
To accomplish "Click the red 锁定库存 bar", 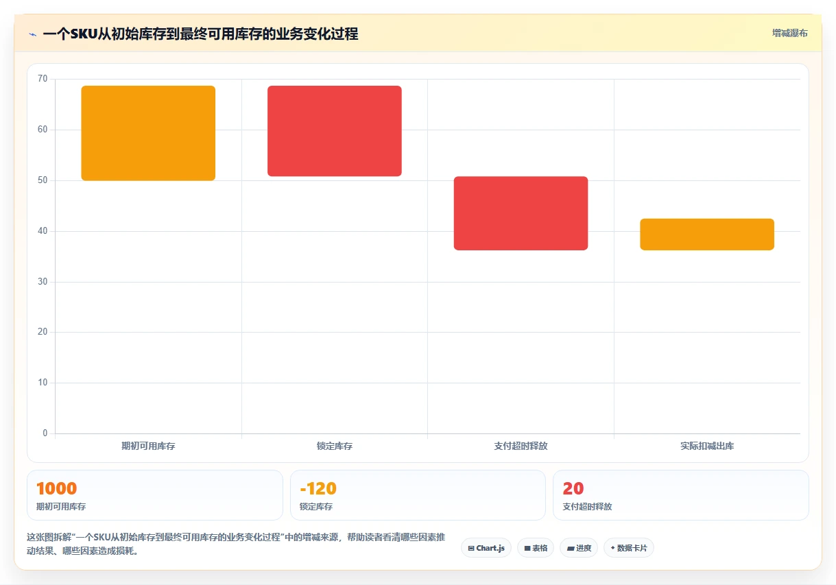I will click(335, 131).
